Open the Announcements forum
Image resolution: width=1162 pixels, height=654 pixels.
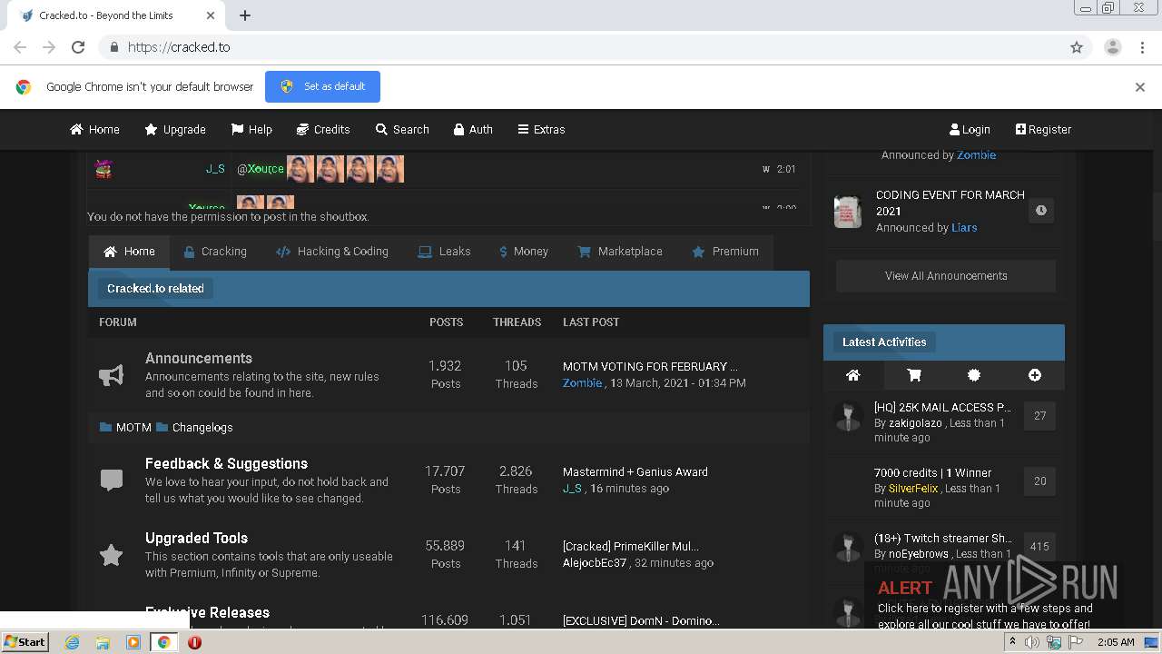pos(199,358)
